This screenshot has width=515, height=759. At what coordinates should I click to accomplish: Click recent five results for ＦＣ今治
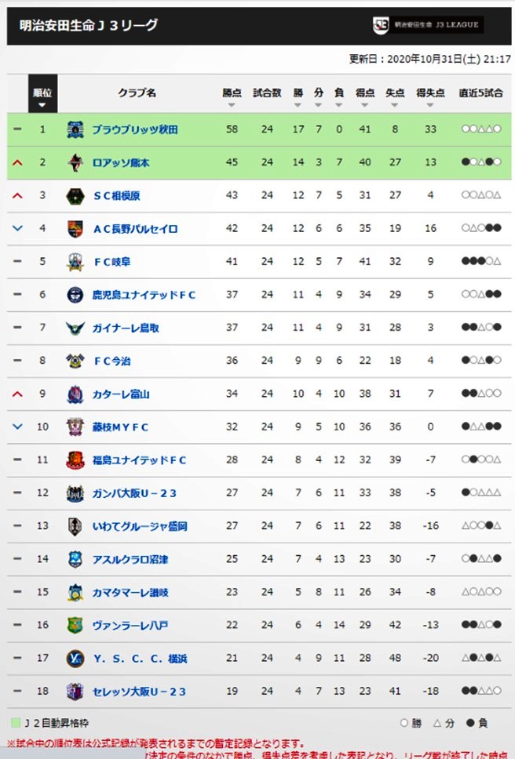point(481,360)
